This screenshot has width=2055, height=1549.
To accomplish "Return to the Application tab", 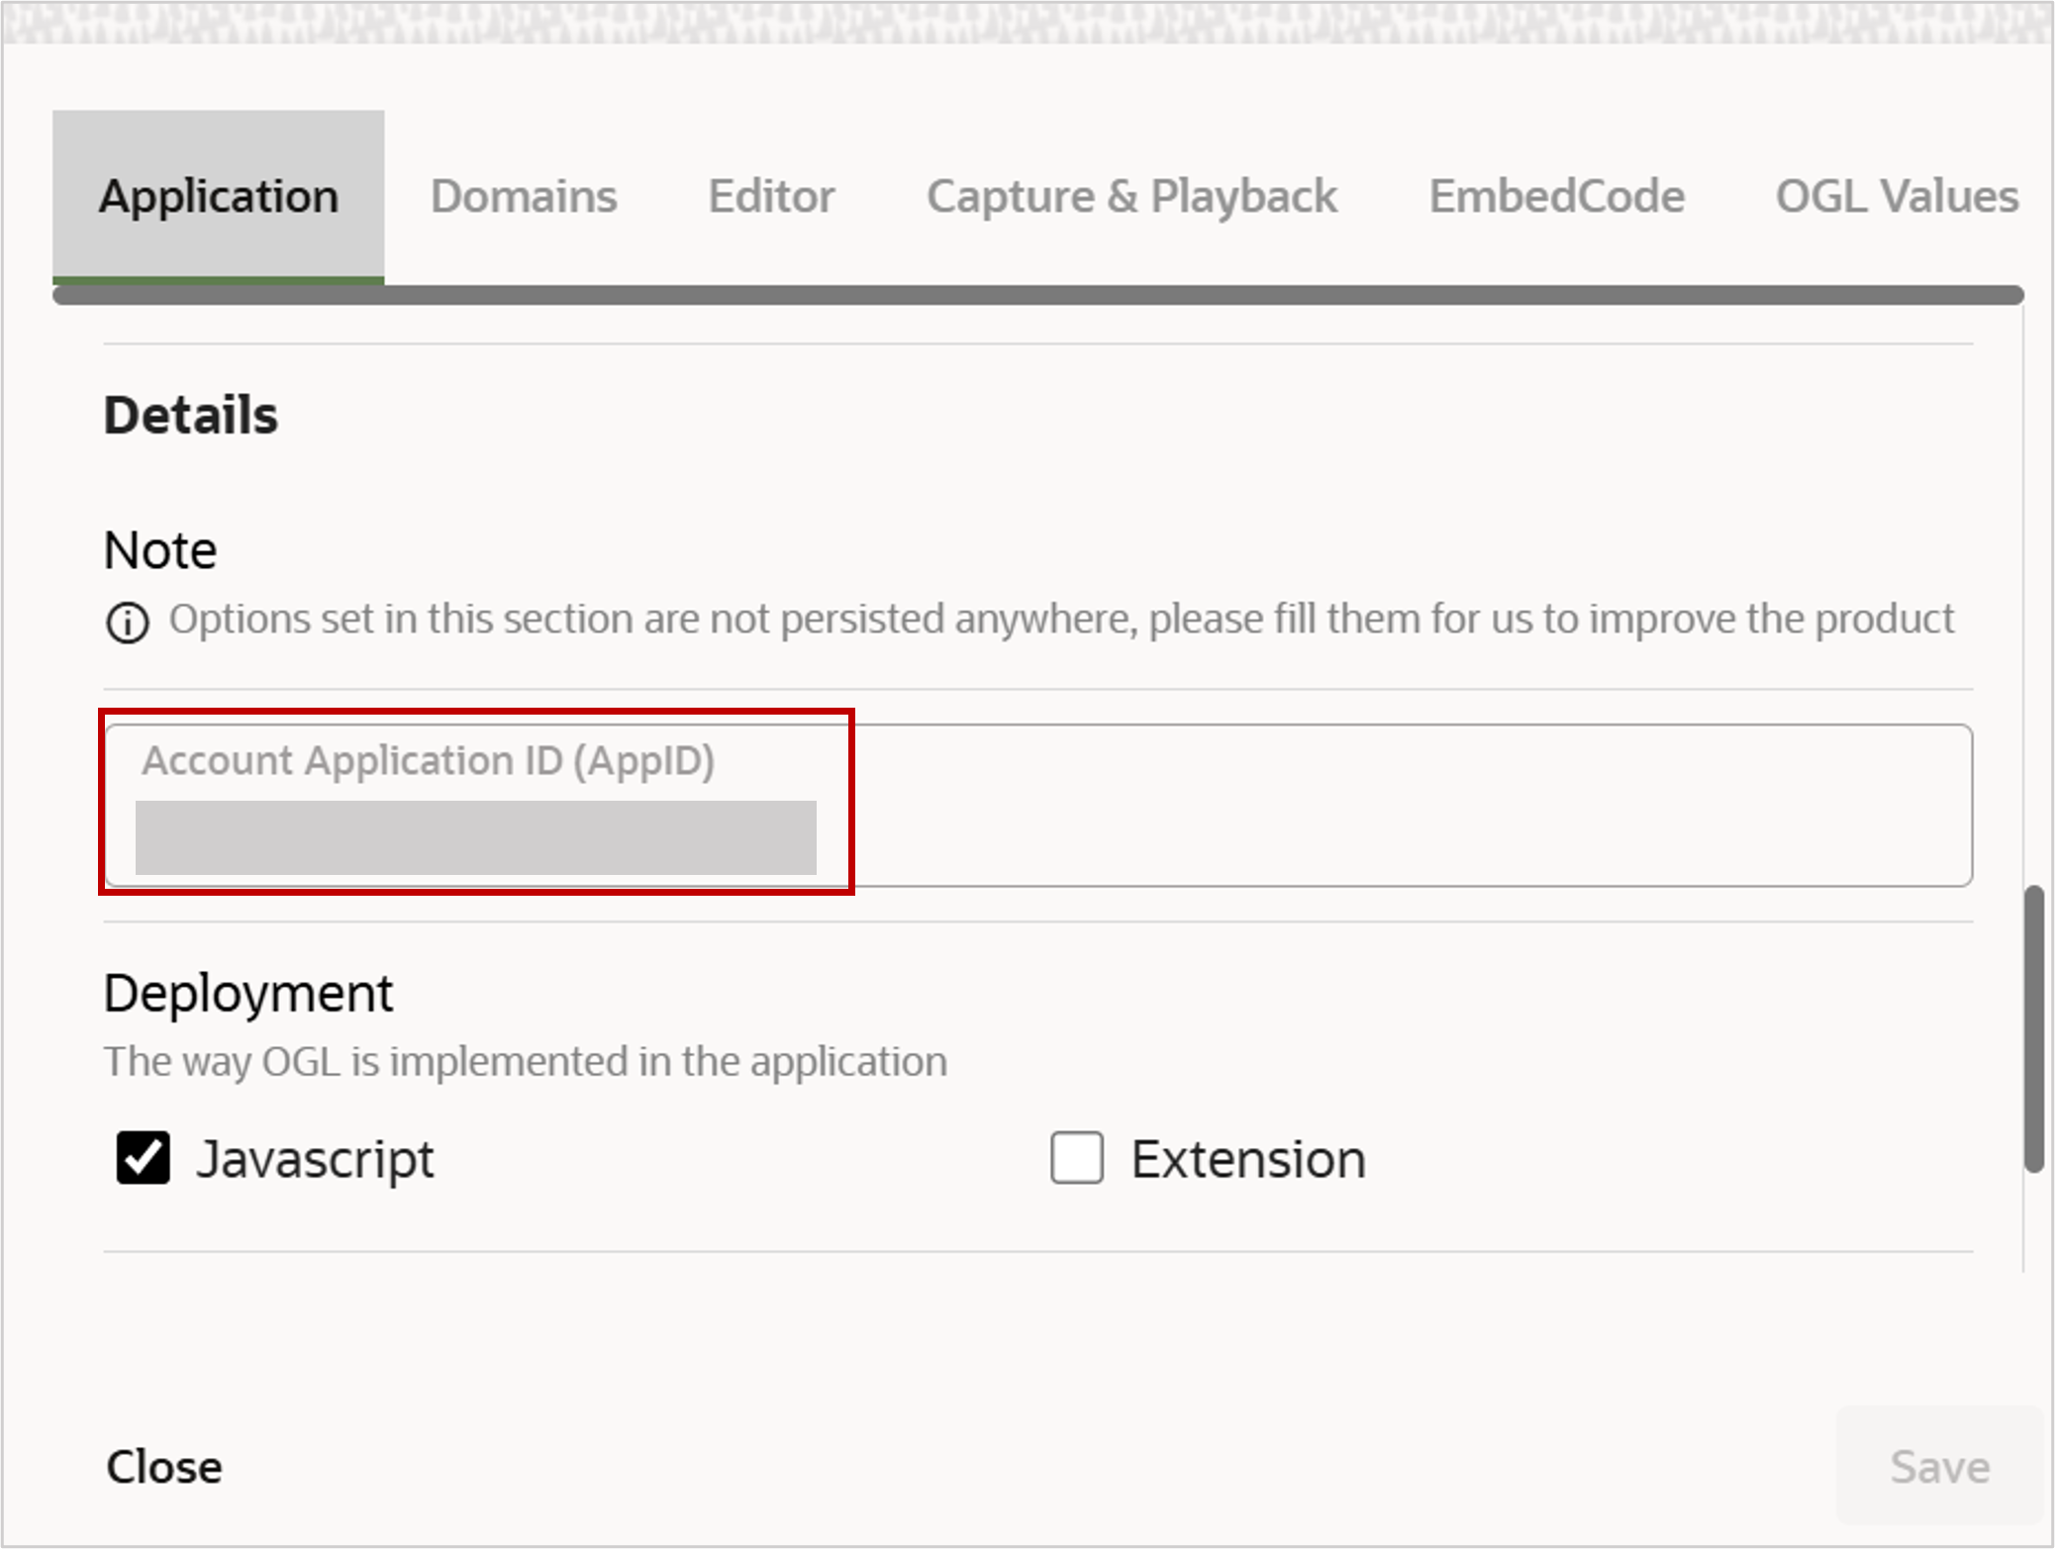I will pos(218,196).
